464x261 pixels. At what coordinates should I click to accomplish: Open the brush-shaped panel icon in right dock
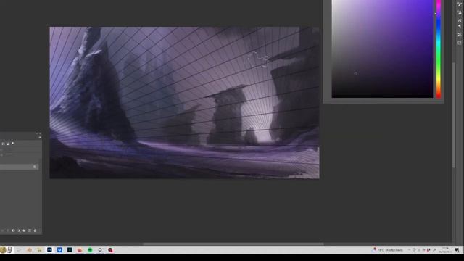(x=460, y=4)
